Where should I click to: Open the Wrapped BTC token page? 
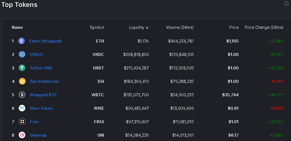pos(43,95)
